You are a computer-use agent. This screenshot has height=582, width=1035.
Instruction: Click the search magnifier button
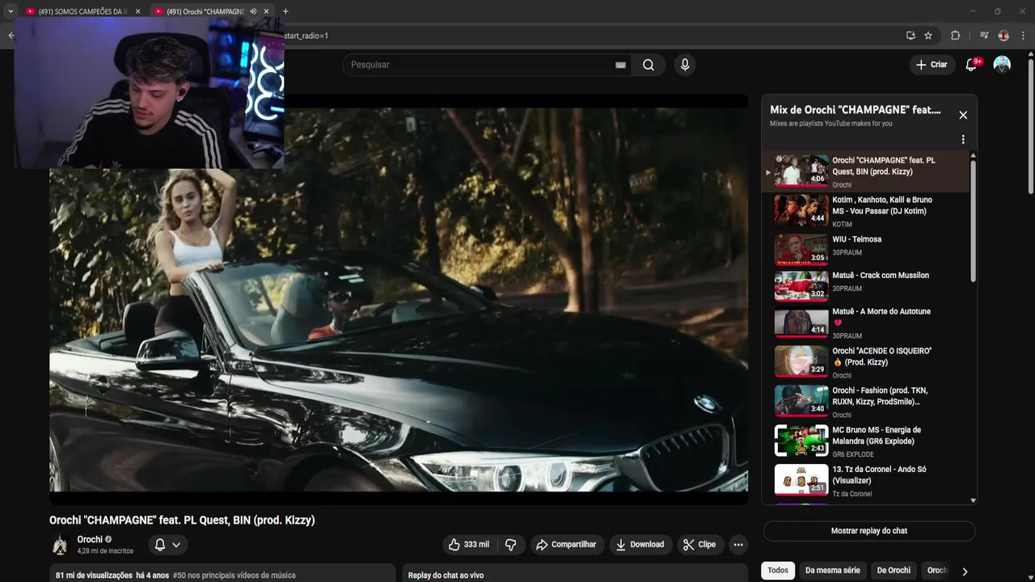pos(648,65)
